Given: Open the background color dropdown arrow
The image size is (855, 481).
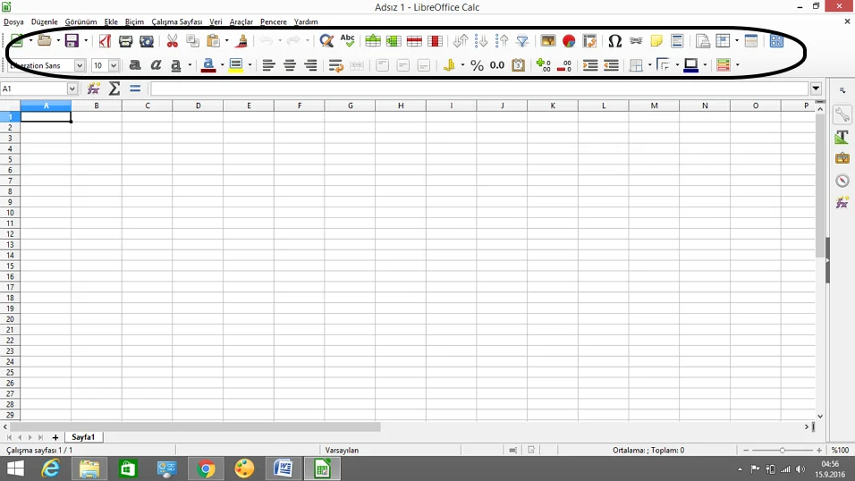Looking at the screenshot, I should (250, 65).
